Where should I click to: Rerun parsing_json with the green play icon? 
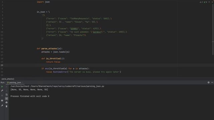(x=2, y=87)
